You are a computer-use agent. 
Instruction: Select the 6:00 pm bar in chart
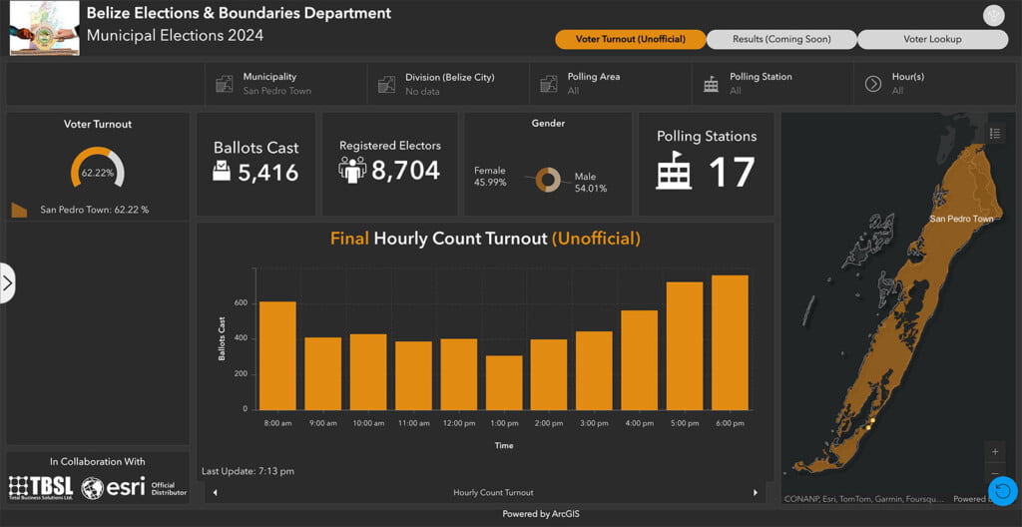pos(730,342)
